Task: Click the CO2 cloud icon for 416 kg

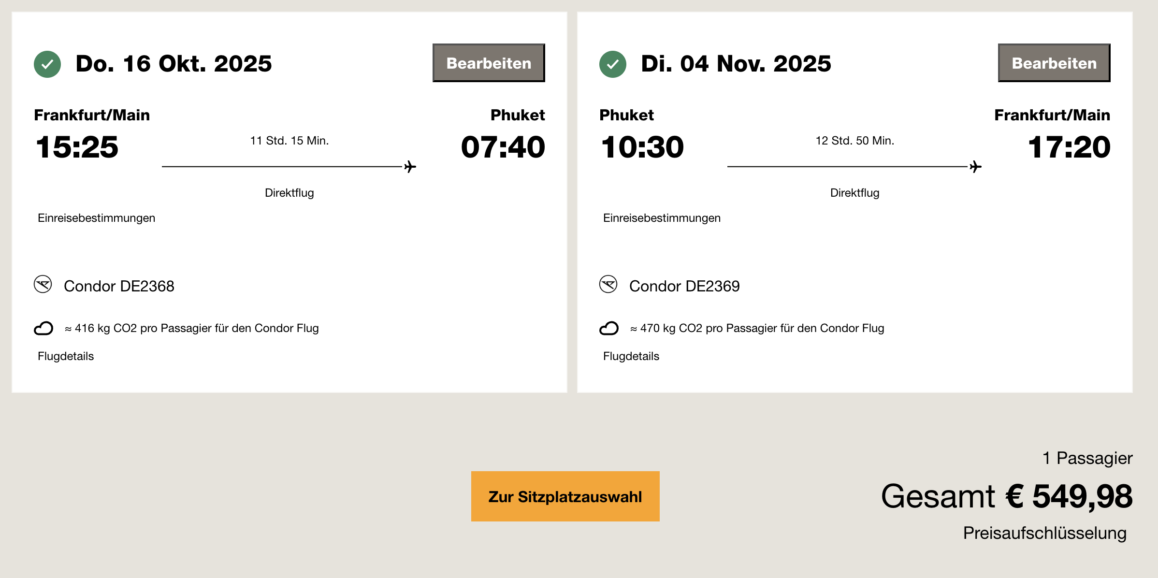Action: 43,329
